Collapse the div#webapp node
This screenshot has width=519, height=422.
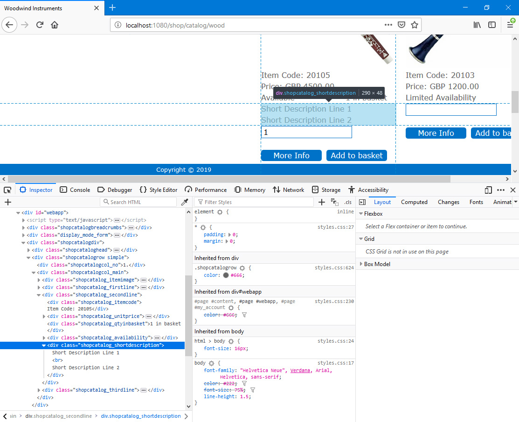(x=18, y=213)
